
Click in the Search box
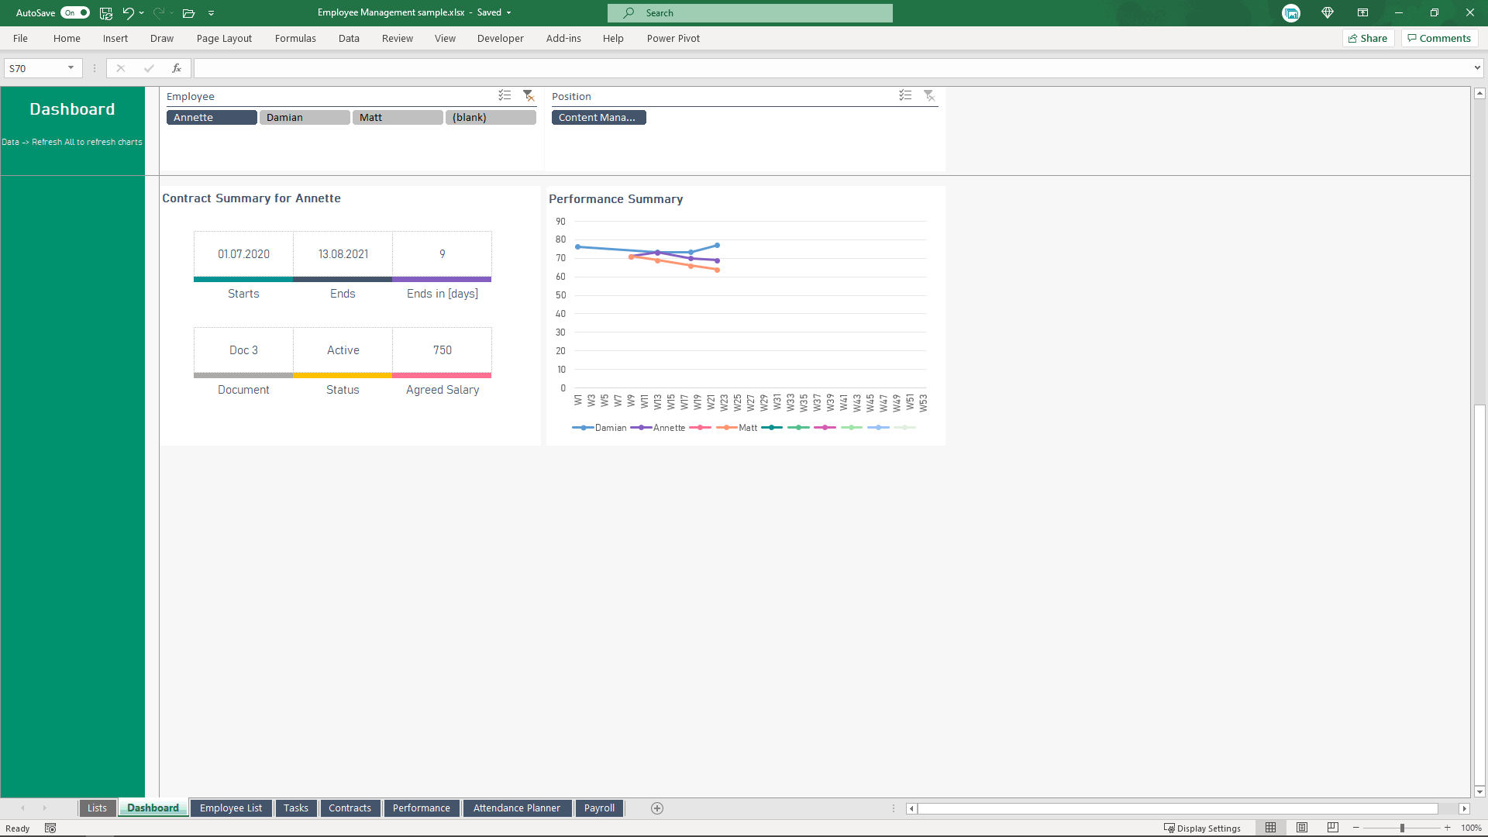coord(750,12)
